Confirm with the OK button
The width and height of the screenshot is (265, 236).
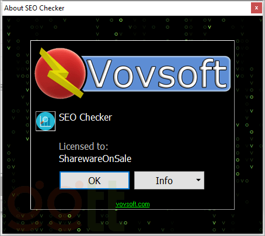click(95, 181)
